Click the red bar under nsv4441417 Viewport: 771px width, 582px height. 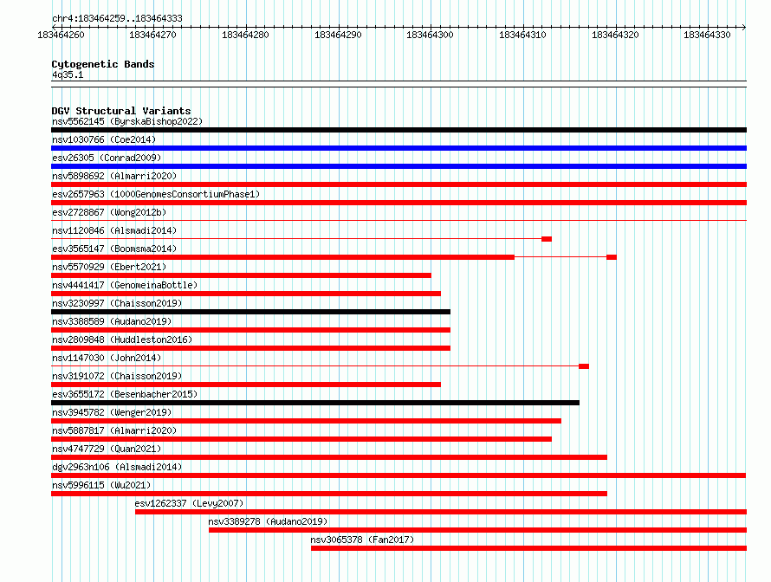[246, 294]
